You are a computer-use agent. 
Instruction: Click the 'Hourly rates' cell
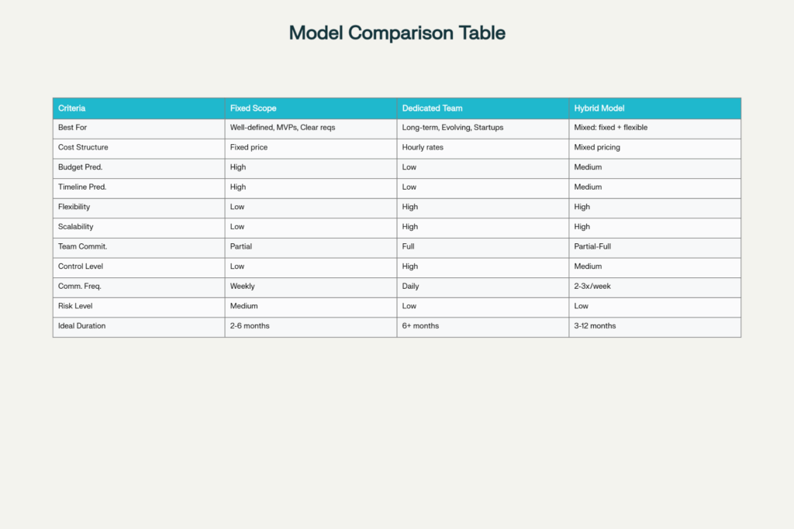coord(423,147)
